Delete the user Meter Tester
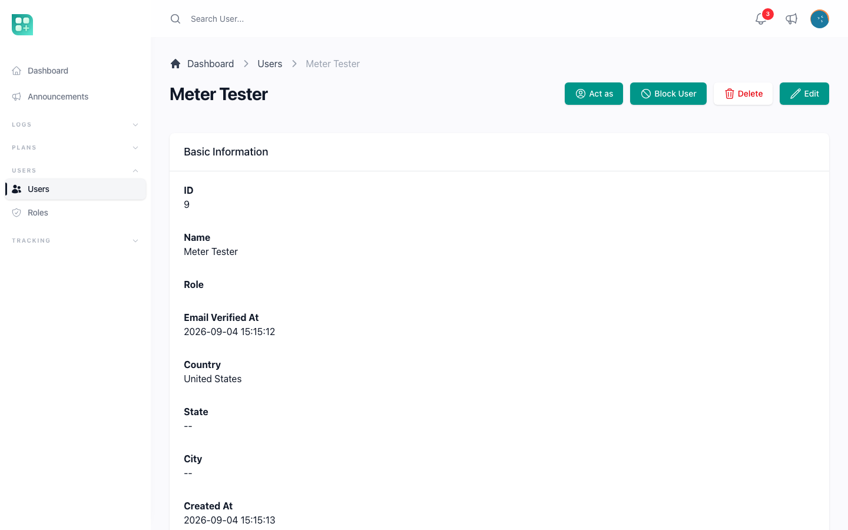848x530 pixels. coord(743,94)
